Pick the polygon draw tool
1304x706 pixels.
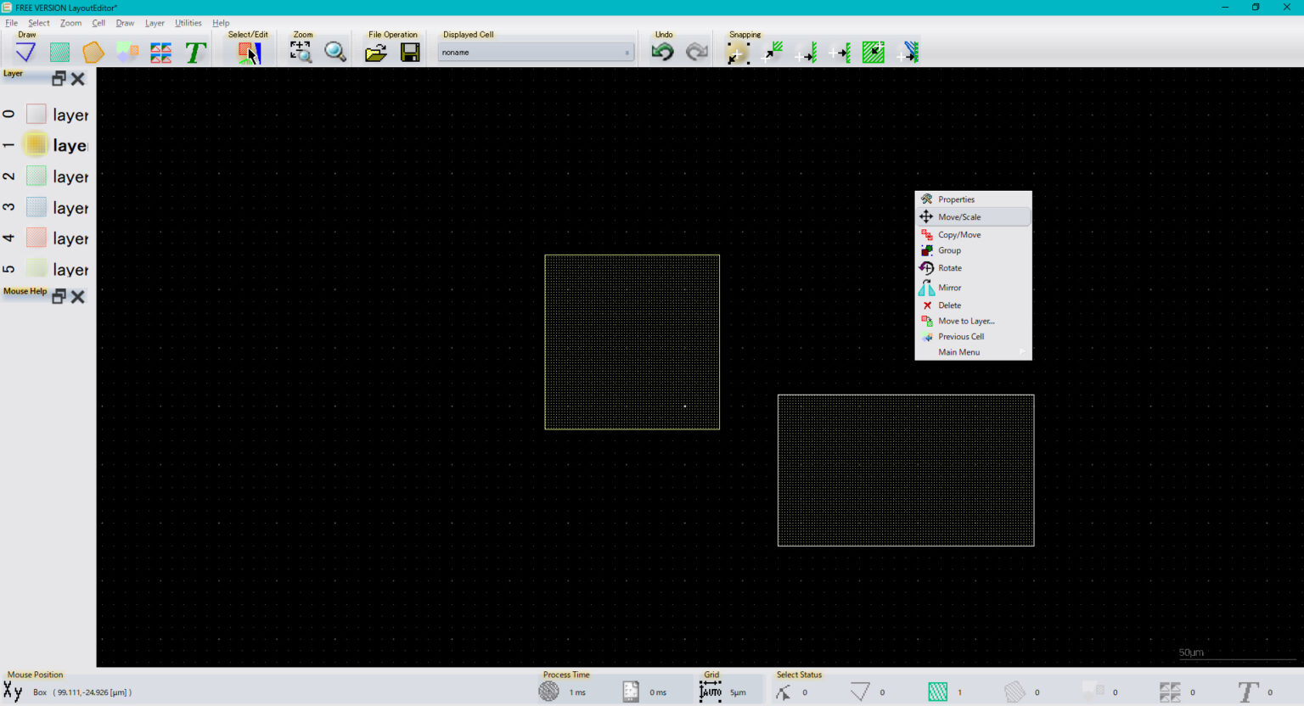click(x=93, y=53)
